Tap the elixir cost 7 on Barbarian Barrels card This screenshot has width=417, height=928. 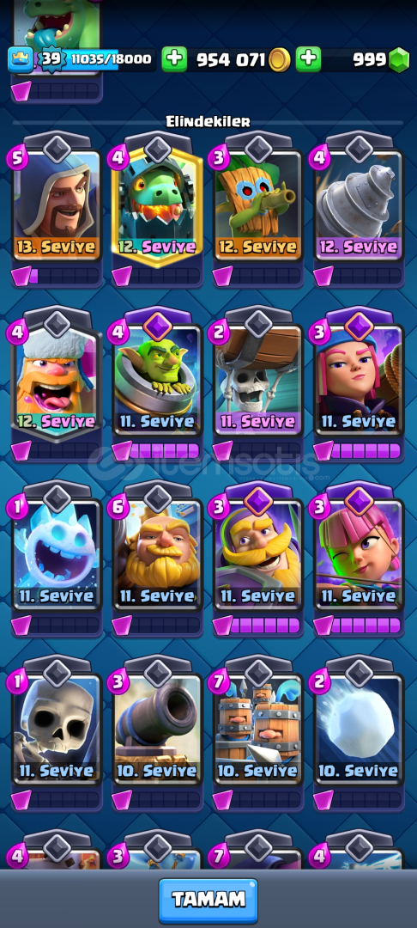point(219,683)
